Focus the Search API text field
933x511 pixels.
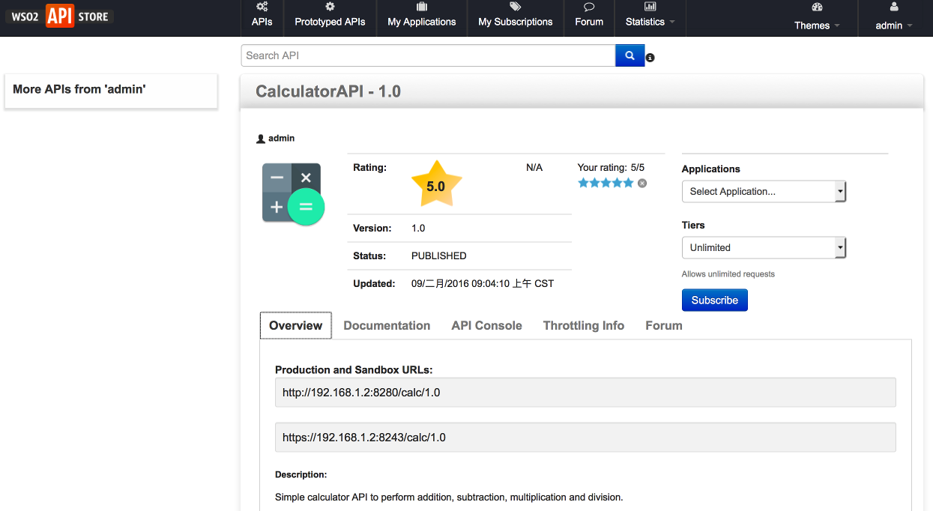[x=428, y=55]
